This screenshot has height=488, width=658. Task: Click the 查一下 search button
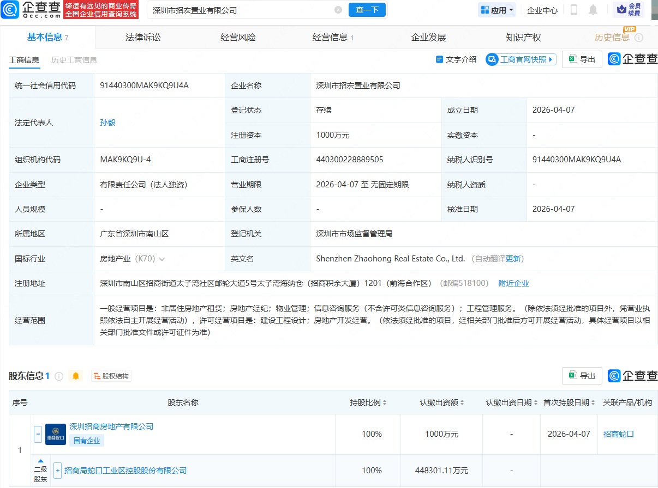pos(367,10)
